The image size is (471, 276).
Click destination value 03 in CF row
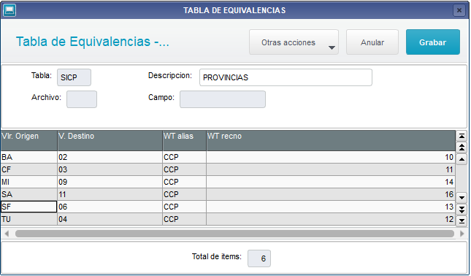110,169
